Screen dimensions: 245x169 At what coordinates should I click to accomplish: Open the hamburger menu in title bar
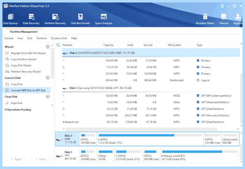tap(222, 6)
